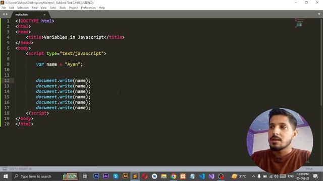Open round white-blue taskbar app icon
The height and width of the screenshot is (181, 323).
[154, 176]
